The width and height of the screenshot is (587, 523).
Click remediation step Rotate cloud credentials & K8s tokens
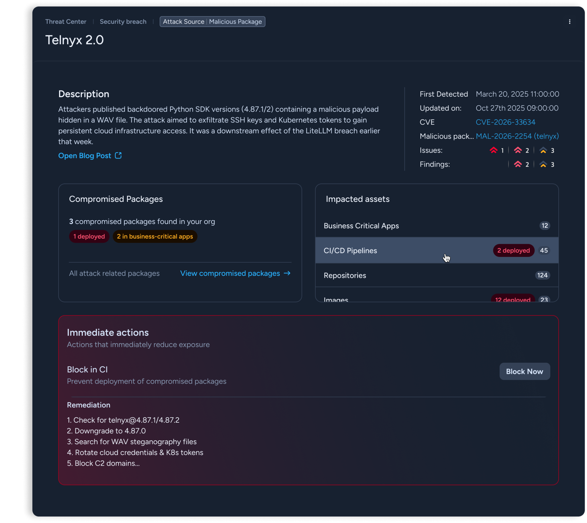coord(135,452)
